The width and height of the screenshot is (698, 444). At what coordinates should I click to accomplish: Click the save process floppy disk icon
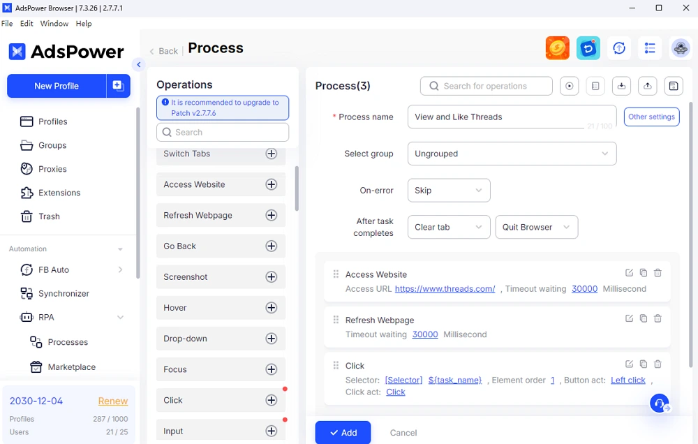pyautogui.click(x=674, y=86)
